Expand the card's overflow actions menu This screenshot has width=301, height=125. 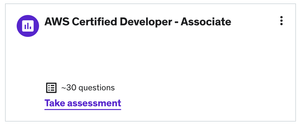click(x=281, y=21)
